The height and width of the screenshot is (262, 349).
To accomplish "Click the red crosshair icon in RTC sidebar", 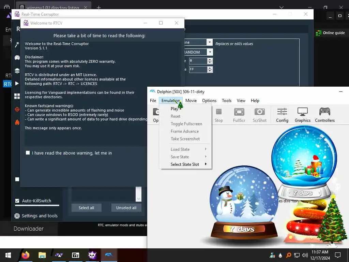I will pyautogui.click(x=17, y=110).
